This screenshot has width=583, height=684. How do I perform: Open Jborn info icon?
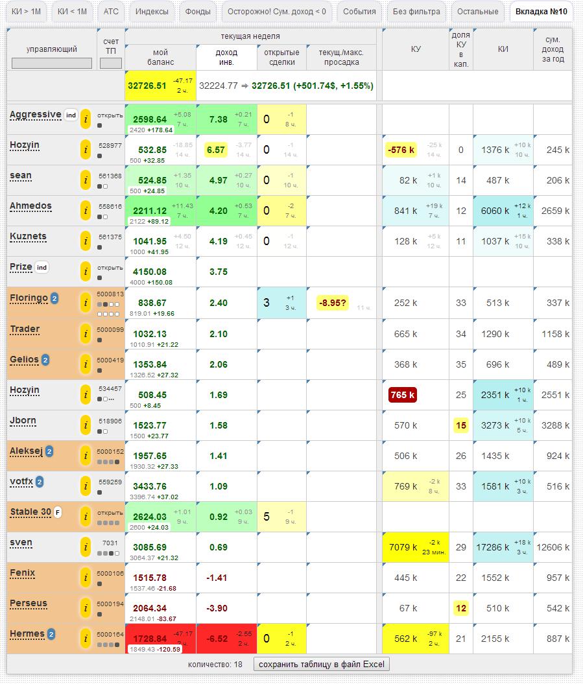(x=86, y=425)
